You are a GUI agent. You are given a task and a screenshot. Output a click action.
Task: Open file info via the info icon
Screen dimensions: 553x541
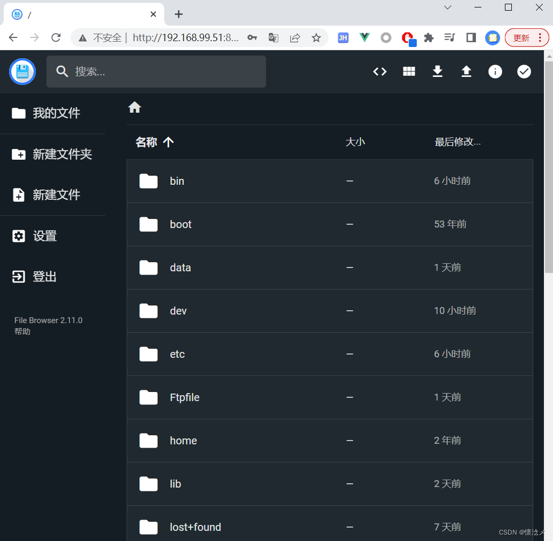pos(495,71)
